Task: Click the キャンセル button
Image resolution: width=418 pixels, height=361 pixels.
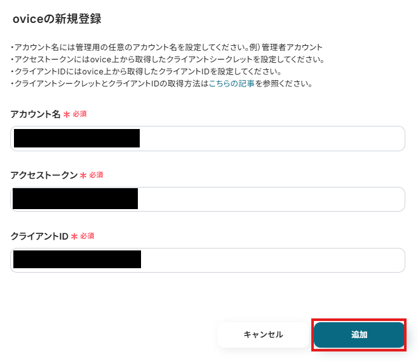Action: (264, 334)
